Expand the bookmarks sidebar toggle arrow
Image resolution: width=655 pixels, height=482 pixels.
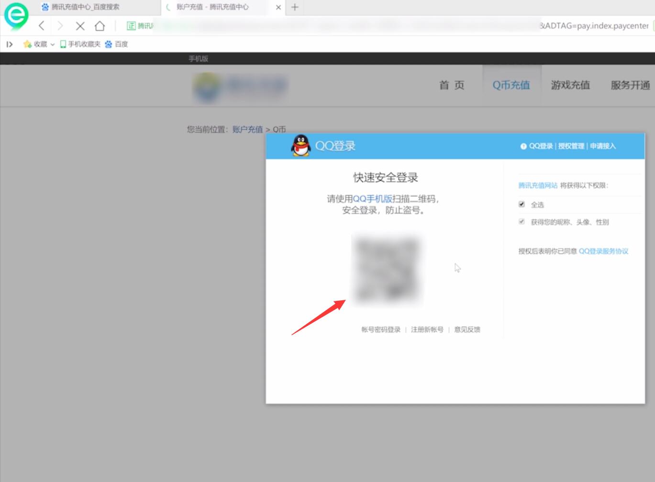(9, 44)
